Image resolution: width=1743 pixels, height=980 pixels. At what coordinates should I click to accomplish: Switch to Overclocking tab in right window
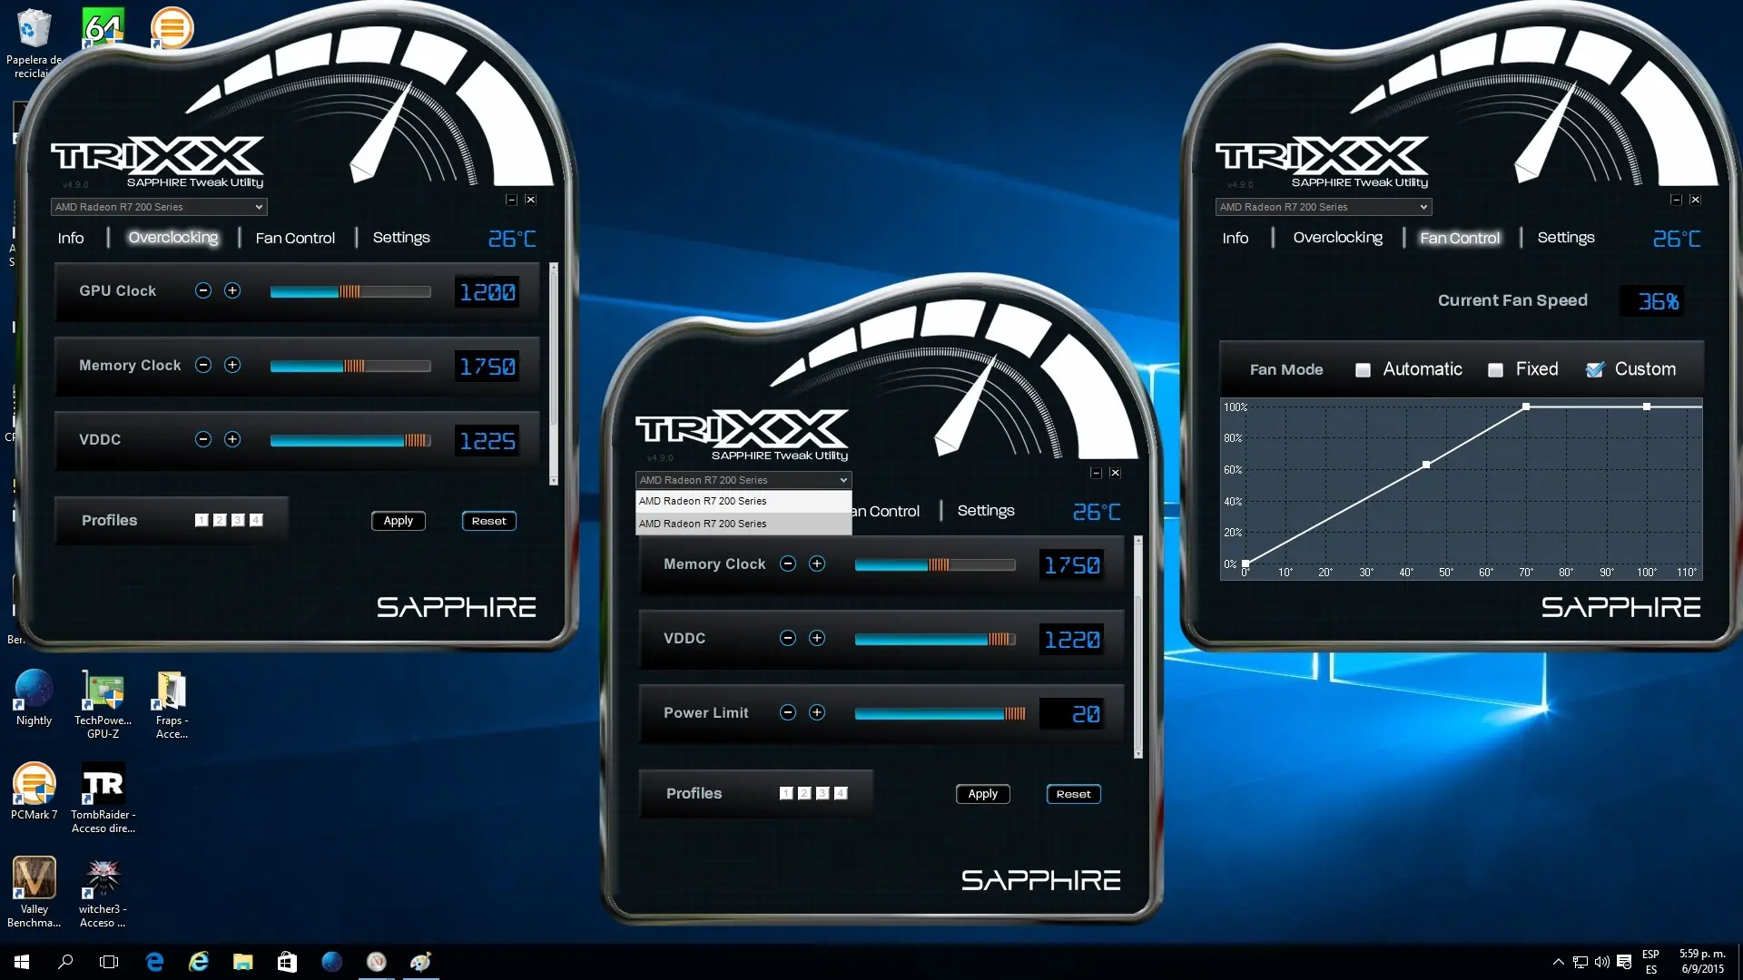(1338, 238)
